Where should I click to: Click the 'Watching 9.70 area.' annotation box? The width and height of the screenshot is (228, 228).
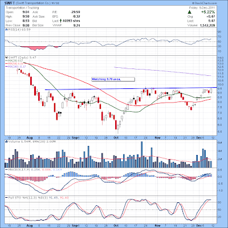pos(113,79)
